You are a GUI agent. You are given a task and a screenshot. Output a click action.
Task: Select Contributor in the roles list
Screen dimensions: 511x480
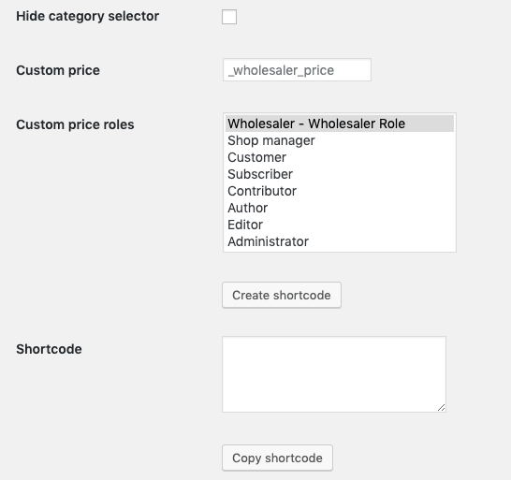[340, 191]
